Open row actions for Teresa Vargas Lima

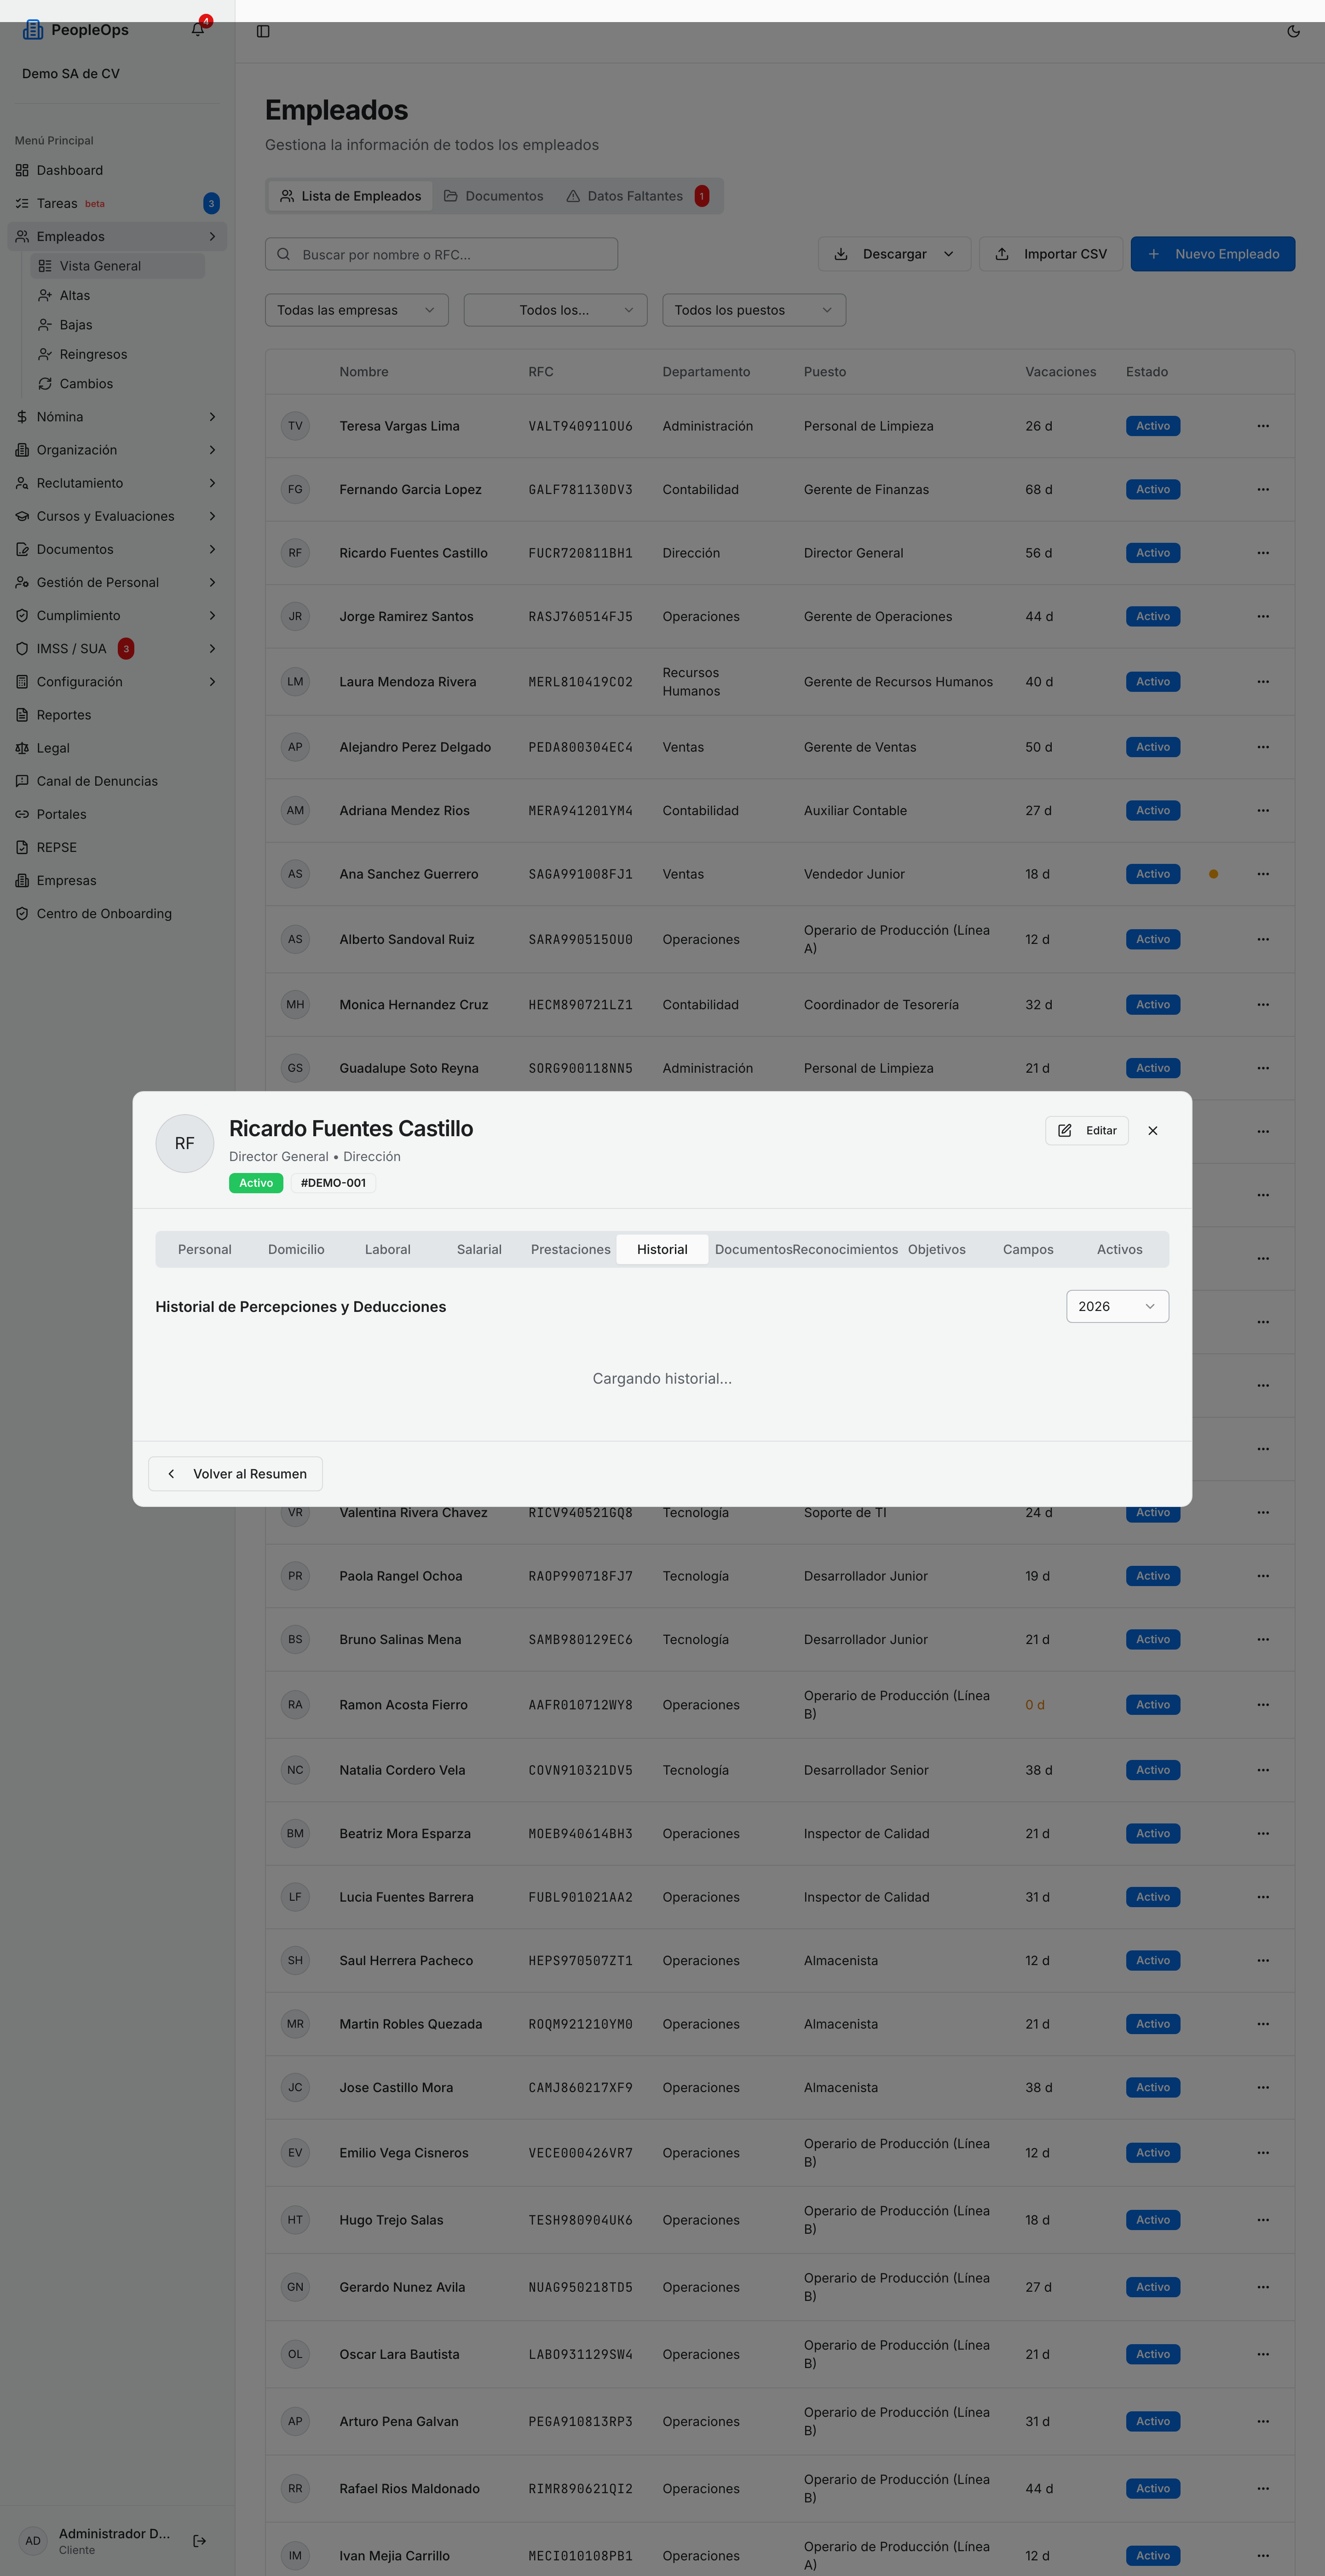click(1263, 426)
